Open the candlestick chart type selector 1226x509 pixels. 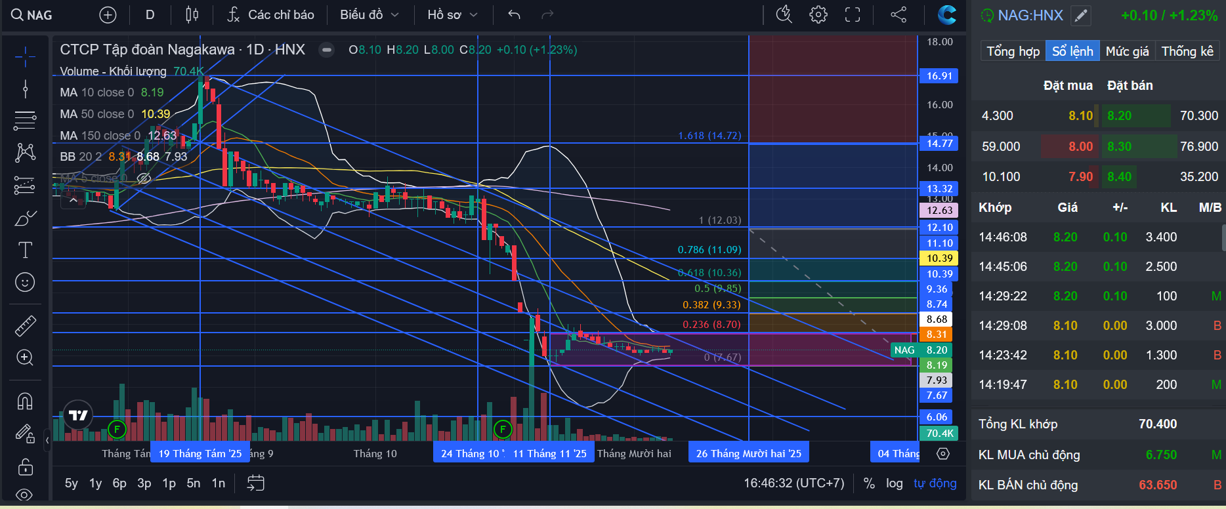point(192,14)
